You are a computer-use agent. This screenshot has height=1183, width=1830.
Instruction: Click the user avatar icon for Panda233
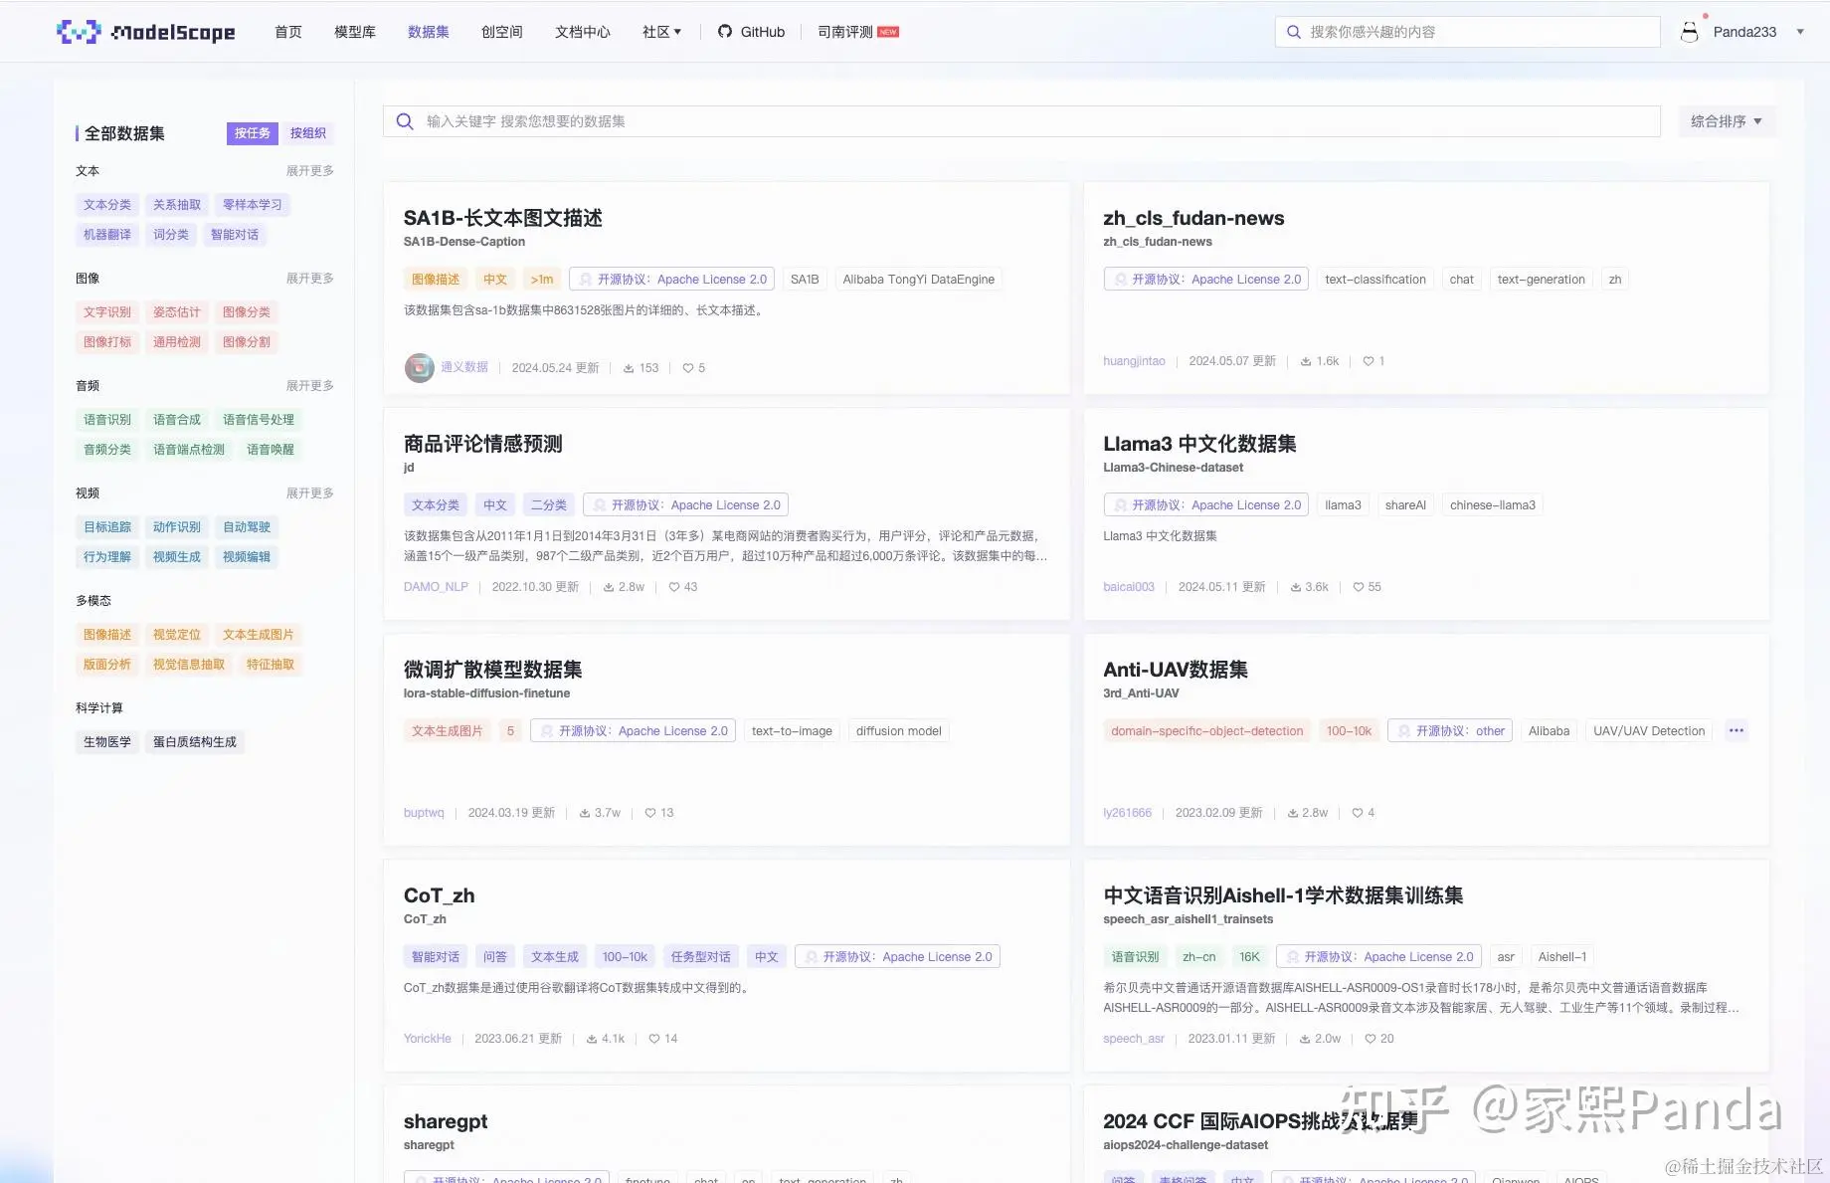pyautogui.click(x=1690, y=32)
